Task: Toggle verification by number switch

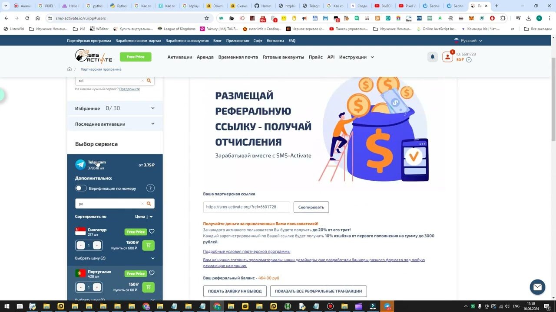Action: (x=81, y=188)
